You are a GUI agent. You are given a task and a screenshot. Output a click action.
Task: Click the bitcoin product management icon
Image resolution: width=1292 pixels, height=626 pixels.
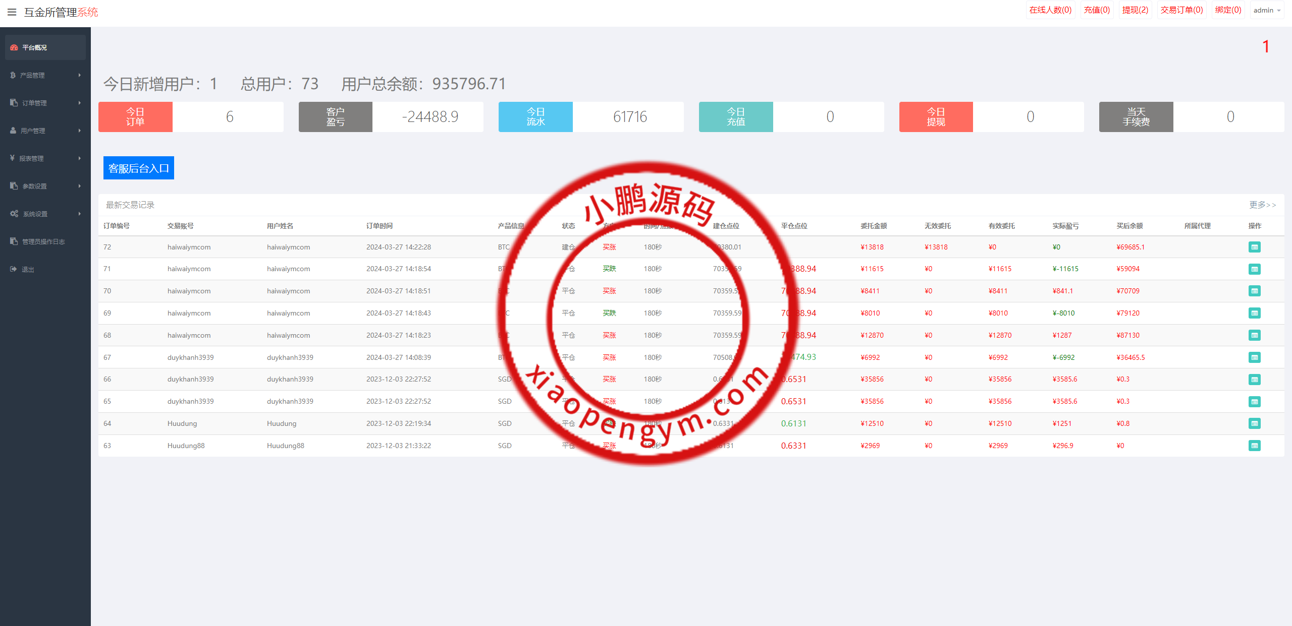13,75
